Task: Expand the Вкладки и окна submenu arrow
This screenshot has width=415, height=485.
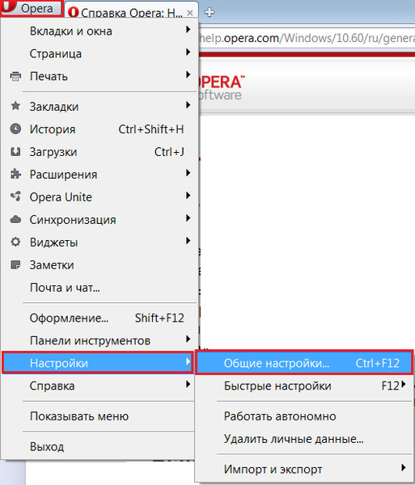Action: click(x=188, y=30)
